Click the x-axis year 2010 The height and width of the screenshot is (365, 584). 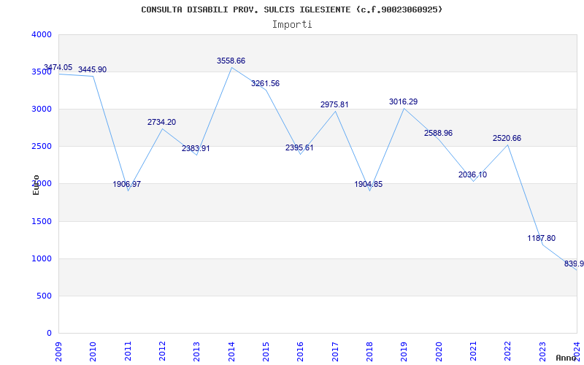(x=93, y=352)
